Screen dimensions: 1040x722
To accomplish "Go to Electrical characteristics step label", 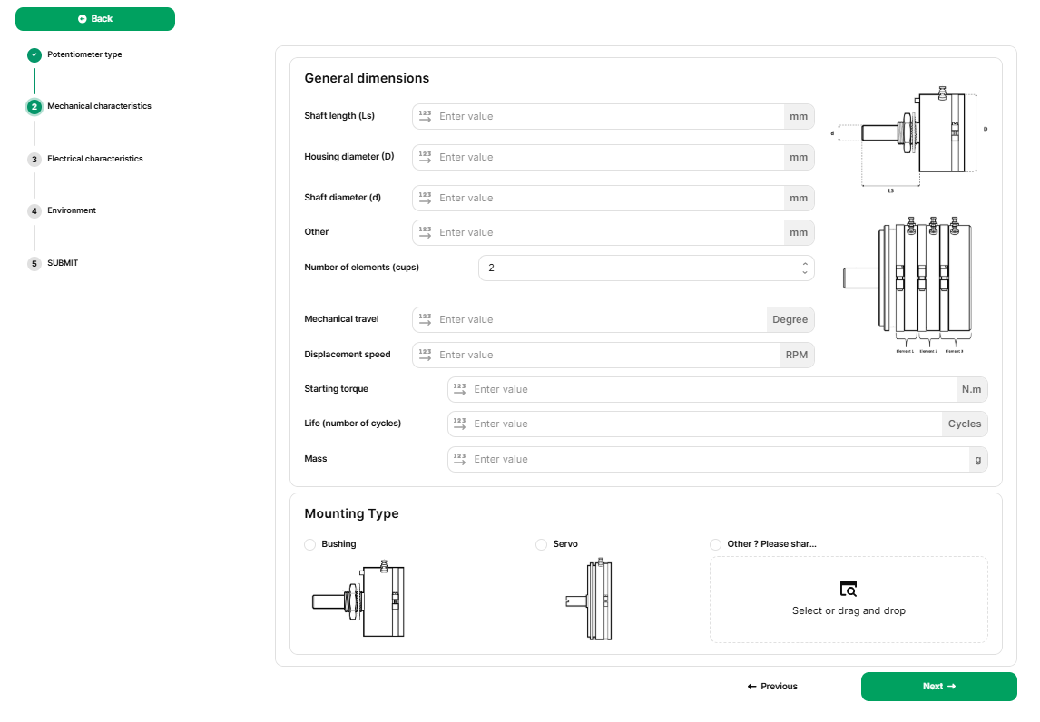I will coord(95,159).
